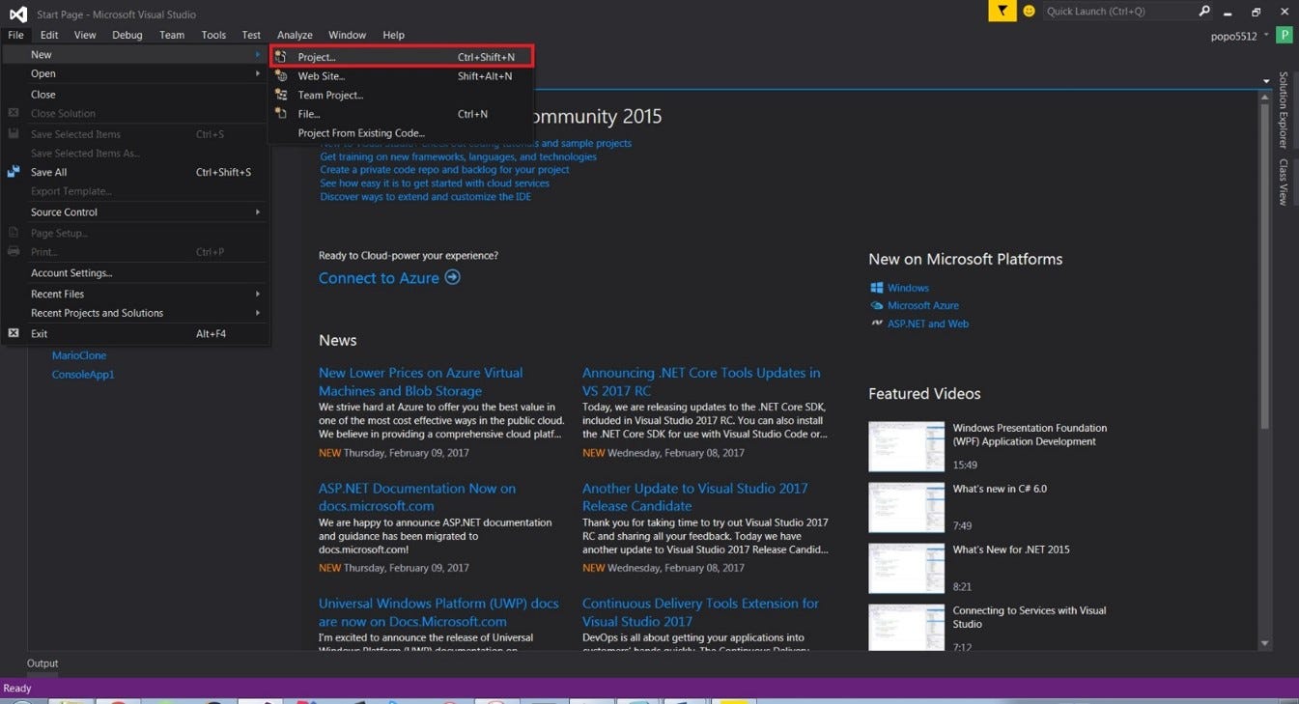Open the Help menu
The width and height of the screenshot is (1299, 704).
click(x=393, y=35)
